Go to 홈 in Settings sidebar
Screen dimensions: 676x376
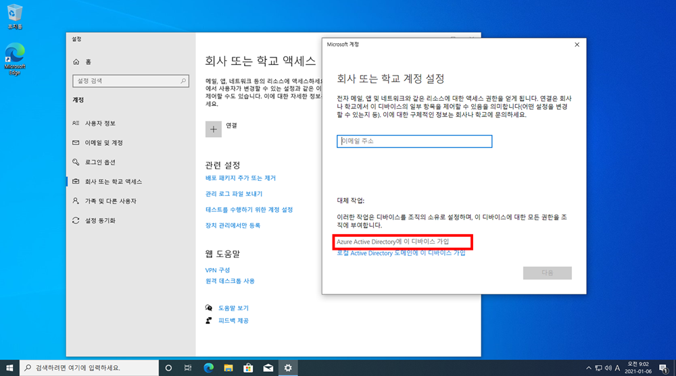tap(82, 62)
